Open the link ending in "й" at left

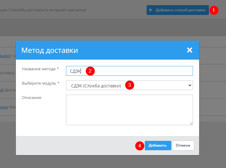(x=2, y=90)
